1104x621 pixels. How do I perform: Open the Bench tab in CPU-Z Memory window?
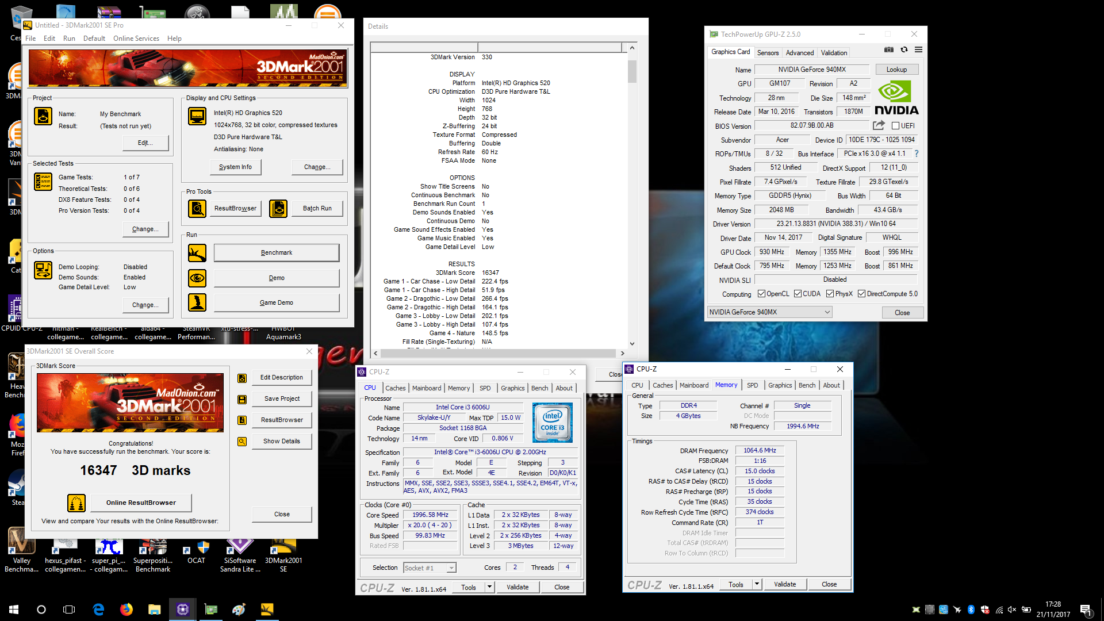[x=807, y=385]
